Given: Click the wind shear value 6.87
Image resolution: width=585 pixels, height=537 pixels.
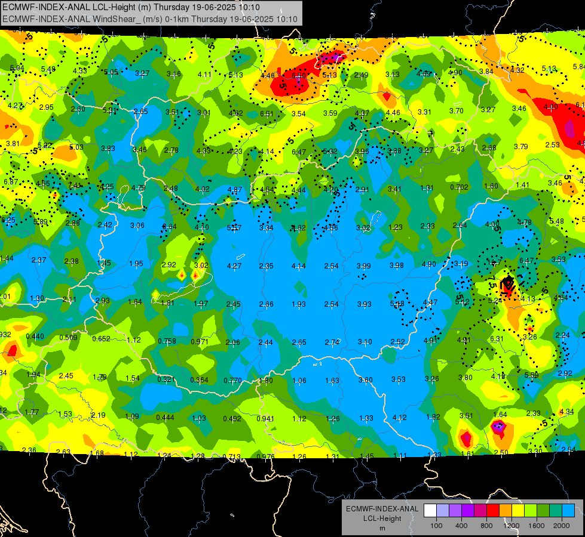Looking at the screenshot, I should [x=10, y=181].
